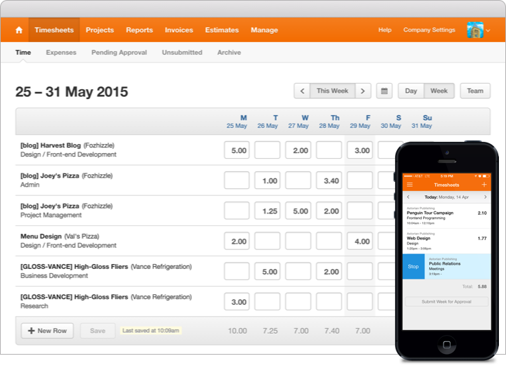Tap the phone's previous day chevron

pos(408,197)
